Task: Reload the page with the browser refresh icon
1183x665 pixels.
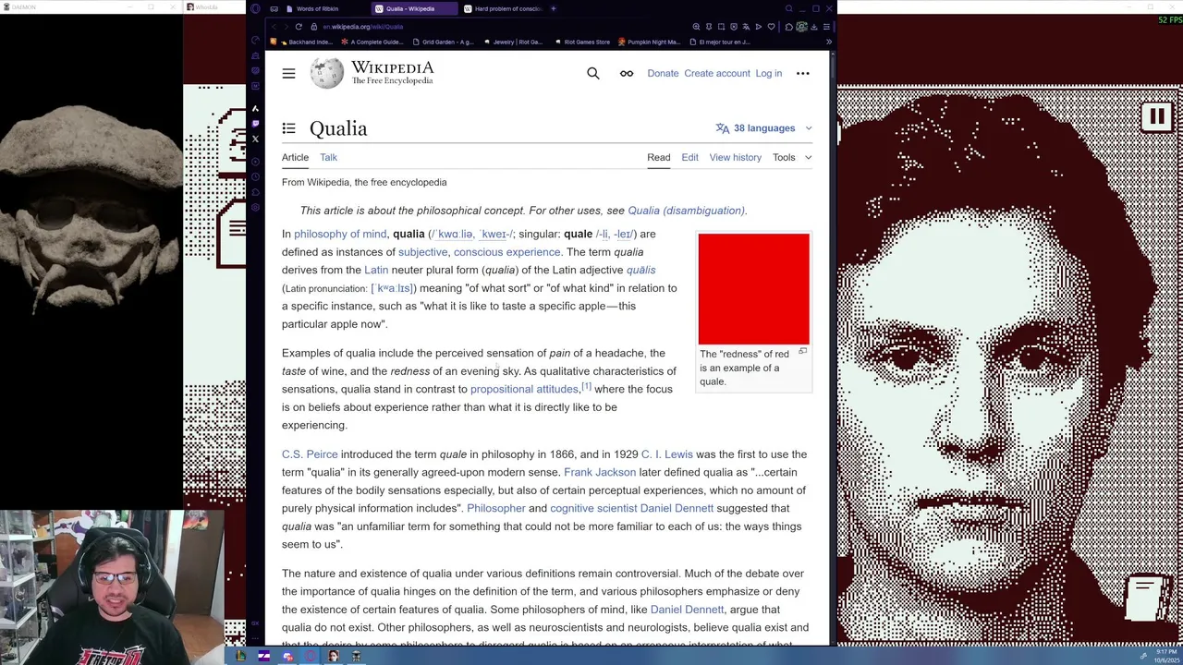Action: point(299,27)
